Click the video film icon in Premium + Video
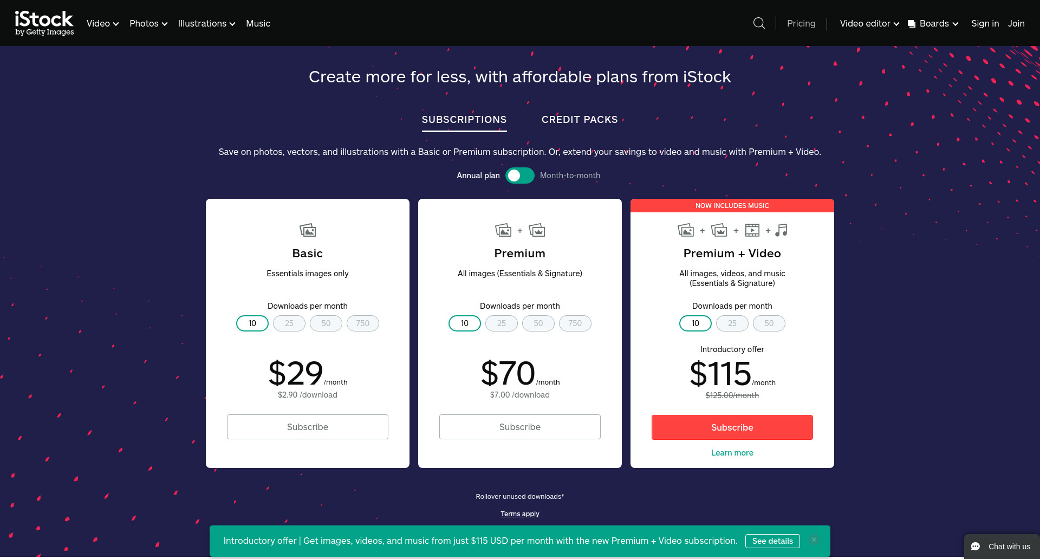This screenshot has height=559, width=1040. point(752,230)
